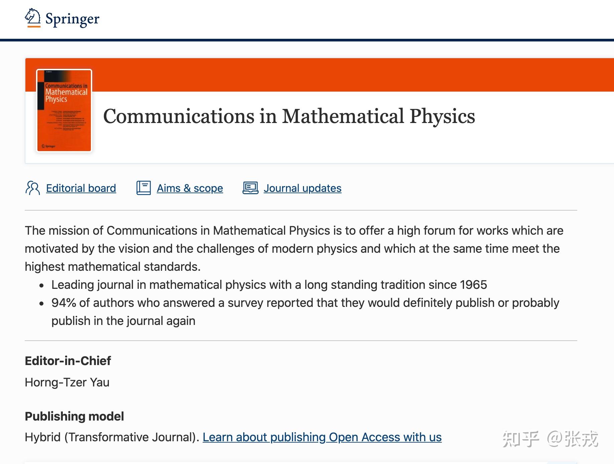Click the Editorial board people icon
Image resolution: width=614 pixels, height=464 pixels.
click(x=32, y=188)
